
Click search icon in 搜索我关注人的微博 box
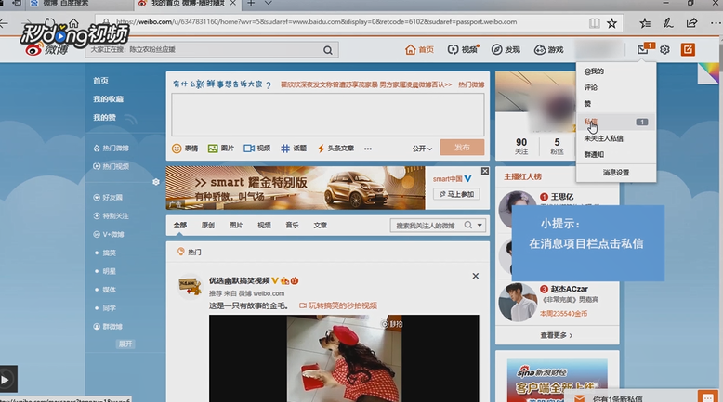tap(468, 226)
